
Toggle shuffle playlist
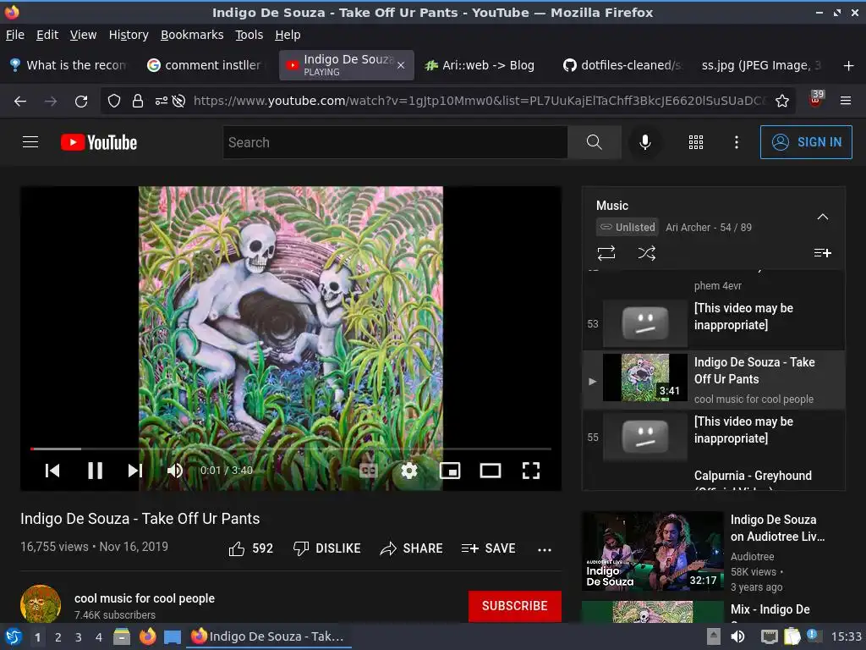(x=647, y=253)
